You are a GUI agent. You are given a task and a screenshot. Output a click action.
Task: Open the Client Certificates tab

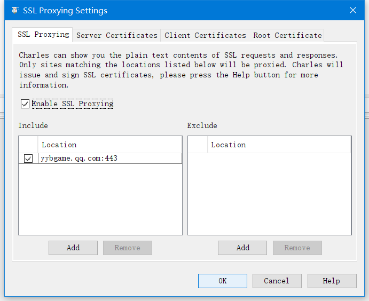[205, 35]
